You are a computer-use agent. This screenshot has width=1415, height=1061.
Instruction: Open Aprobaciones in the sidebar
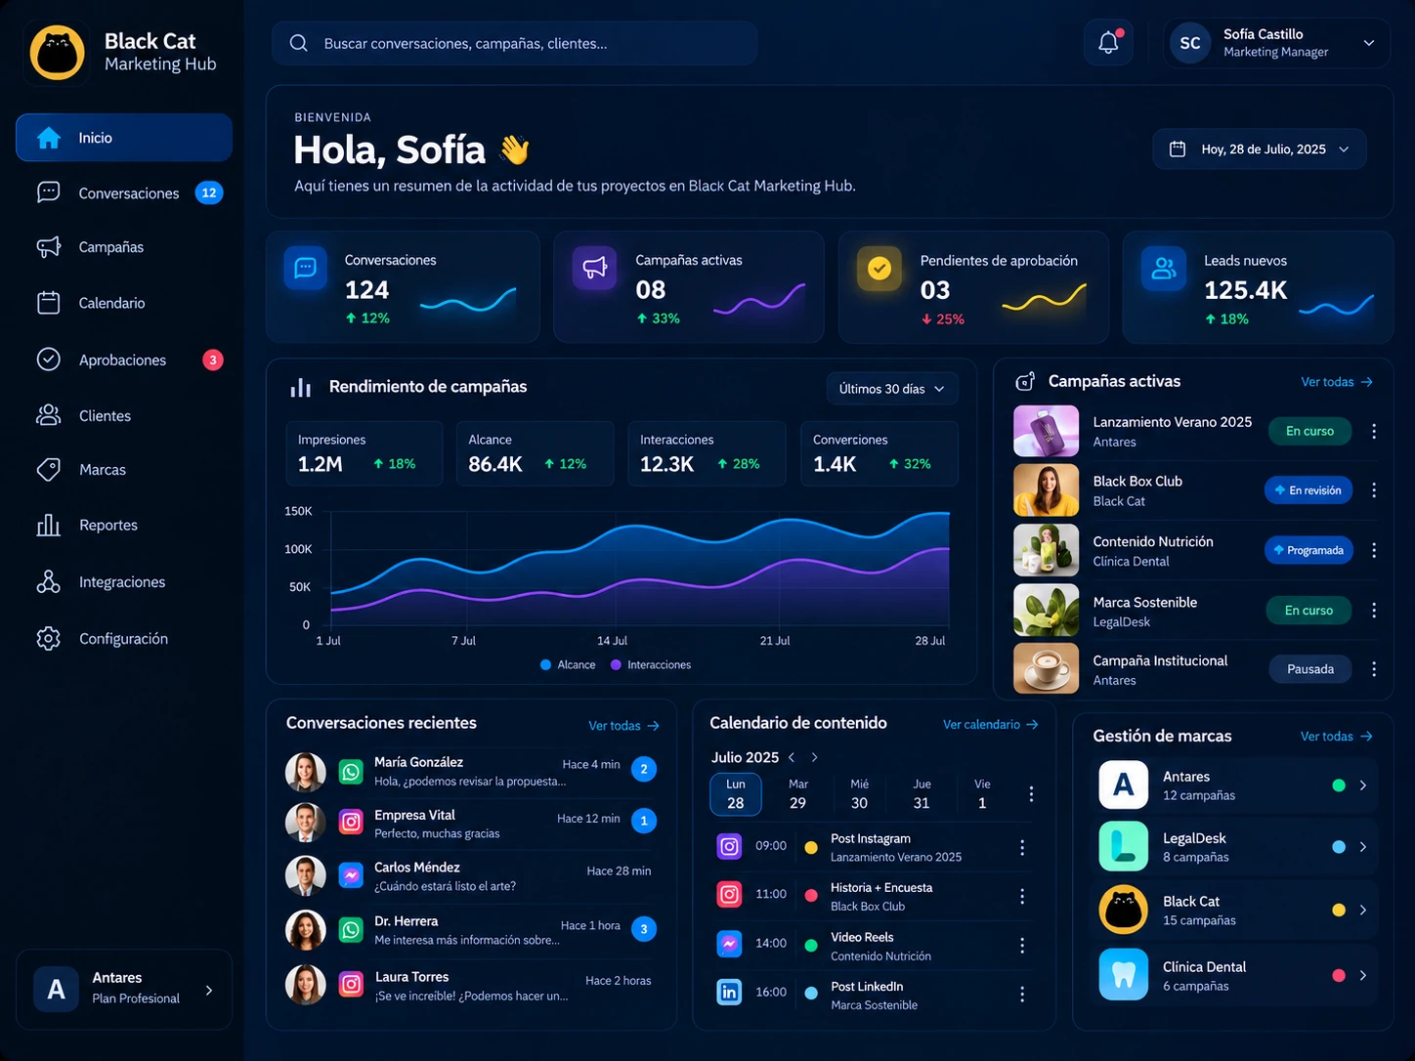point(124,360)
